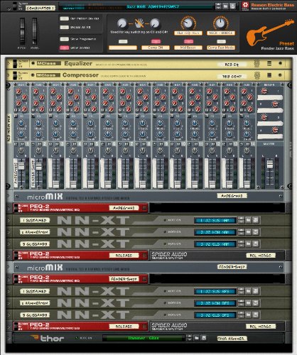Click the small icon beside the first PEQ-2 label
Viewport: 297px width, 355px height.
144,208
